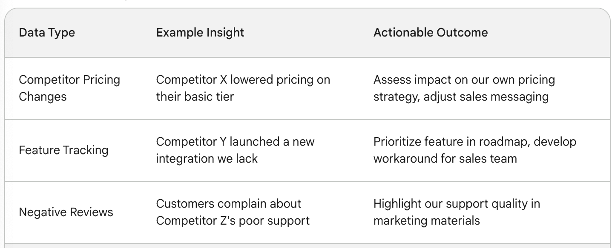615x248 pixels.
Task: Click the Assess impact on pricing strategy cell
Action: tap(464, 88)
